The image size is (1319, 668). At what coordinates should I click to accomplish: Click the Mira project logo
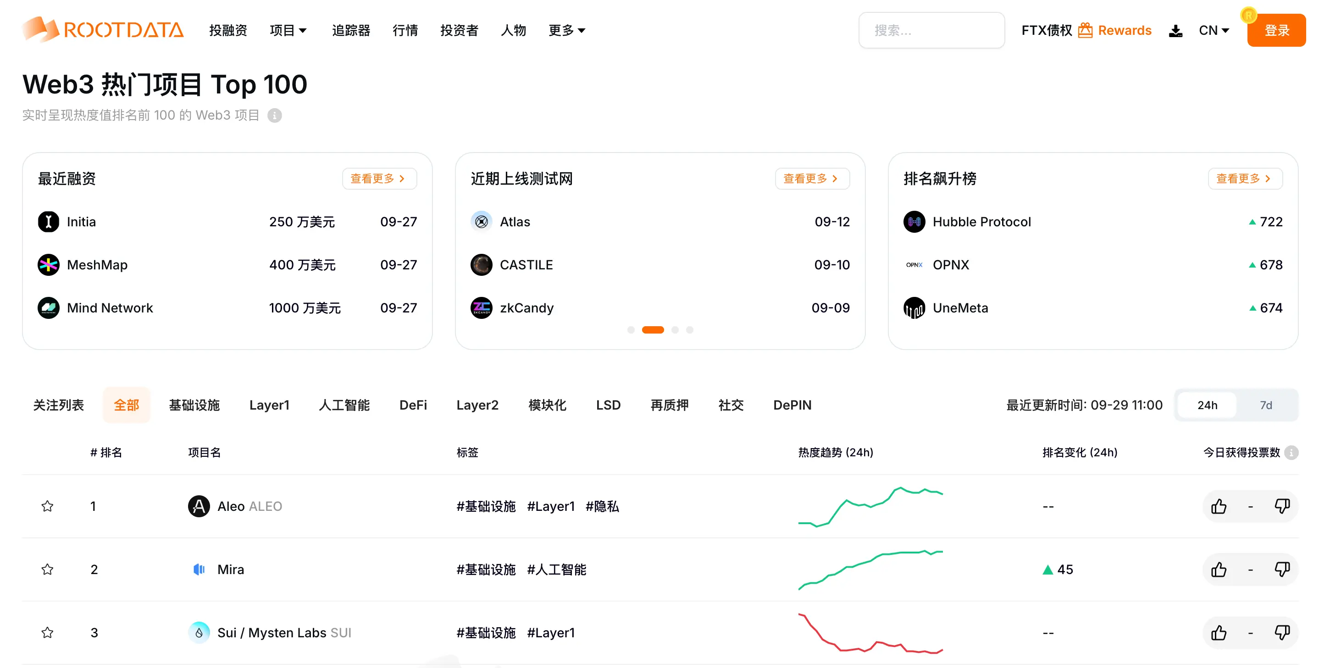coord(199,569)
